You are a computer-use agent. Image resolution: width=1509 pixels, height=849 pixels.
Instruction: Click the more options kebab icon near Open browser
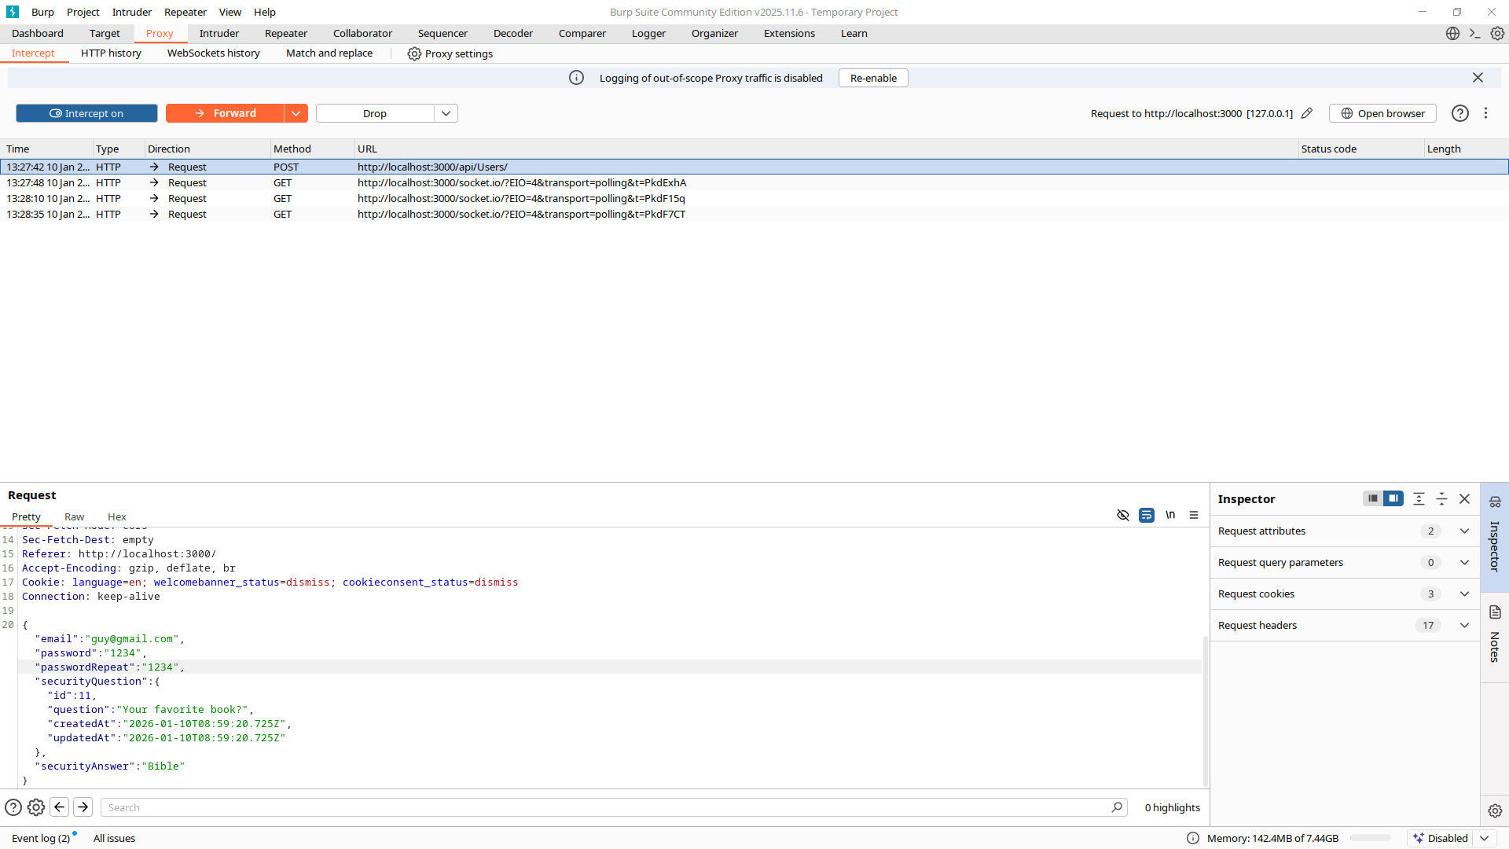(x=1486, y=113)
